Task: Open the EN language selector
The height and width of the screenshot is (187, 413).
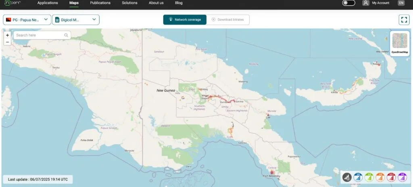Action: coord(401,3)
